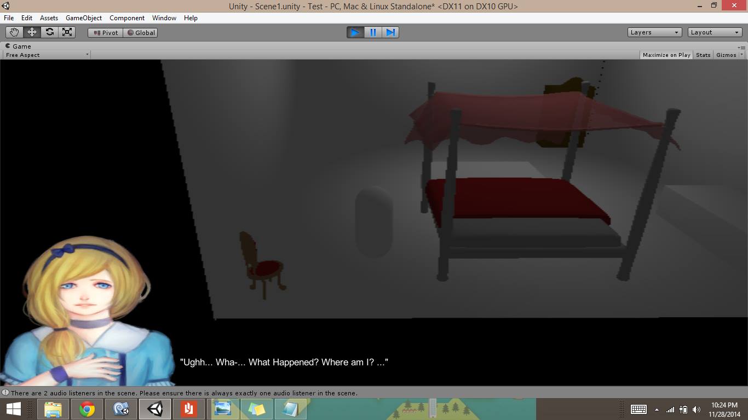
Task: Open the Sticky Notes taskbar icon
Action: click(x=257, y=409)
